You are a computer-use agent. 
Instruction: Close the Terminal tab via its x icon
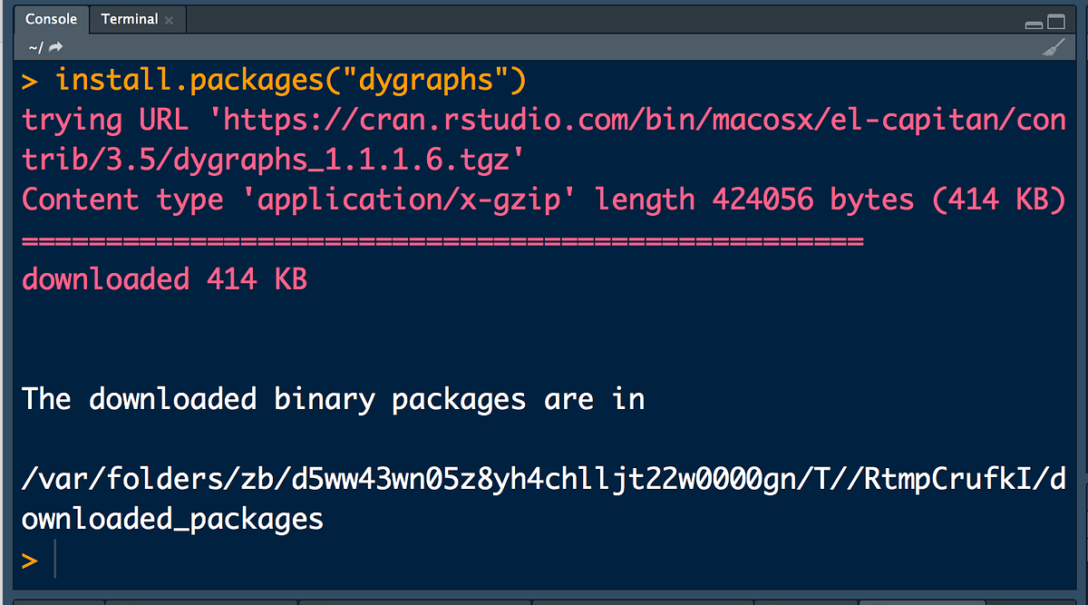click(170, 19)
